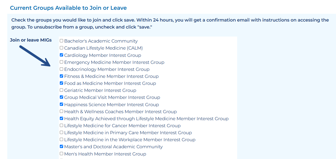Join Health & Wellness Coaches Member Interest Group
Viewport: 336px width, 159px height.
pyautogui.click(x=62, y=111)
